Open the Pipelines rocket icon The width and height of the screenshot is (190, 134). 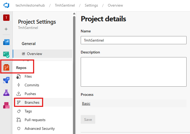click(x=6, y=80)
